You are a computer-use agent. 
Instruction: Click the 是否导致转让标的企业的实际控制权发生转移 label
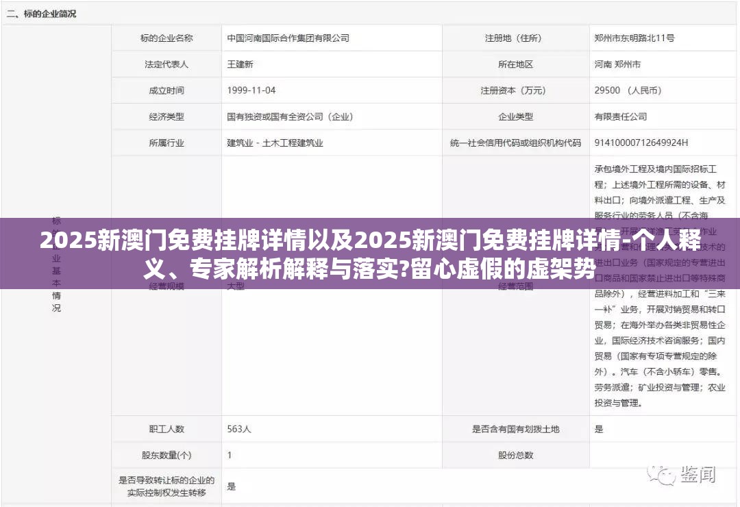[166, 486]
